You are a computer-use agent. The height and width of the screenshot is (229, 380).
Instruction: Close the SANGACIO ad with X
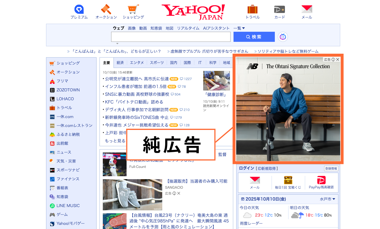pyautogui.click(x=179, y=193)
